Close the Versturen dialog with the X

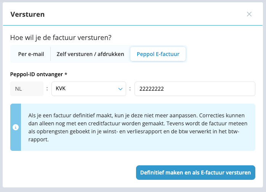(249, 14)
